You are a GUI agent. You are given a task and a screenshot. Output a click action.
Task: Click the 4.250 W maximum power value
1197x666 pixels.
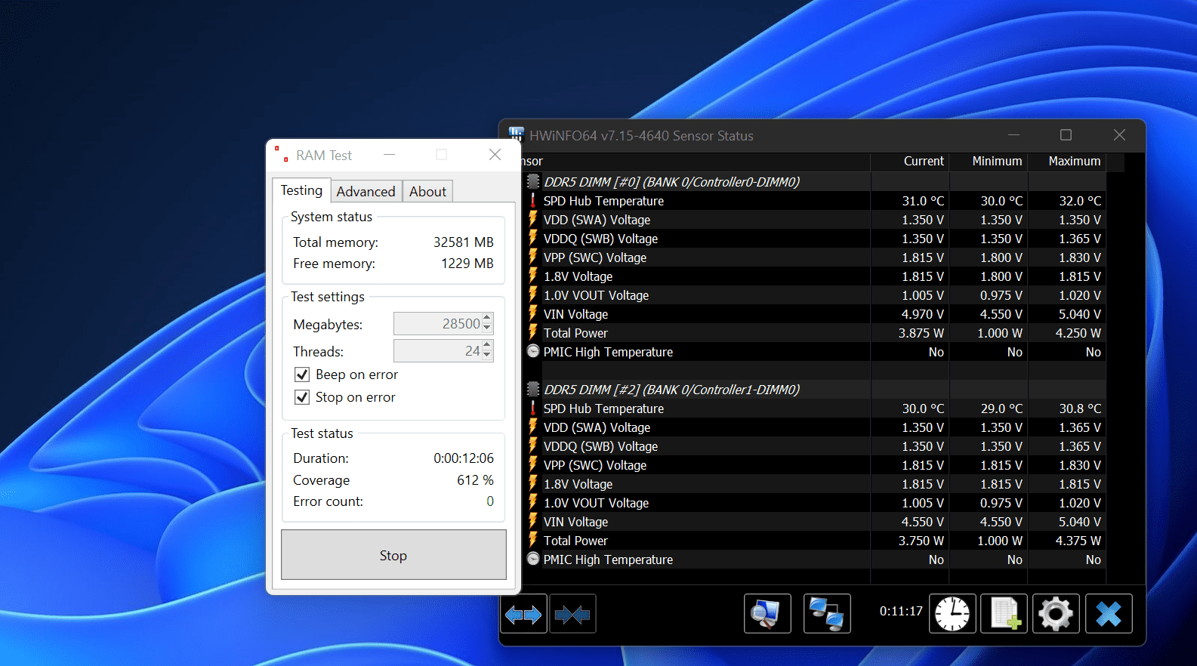[1078, 333]
